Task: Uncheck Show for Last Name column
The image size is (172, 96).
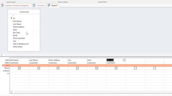Action: [x=39, y=68]
